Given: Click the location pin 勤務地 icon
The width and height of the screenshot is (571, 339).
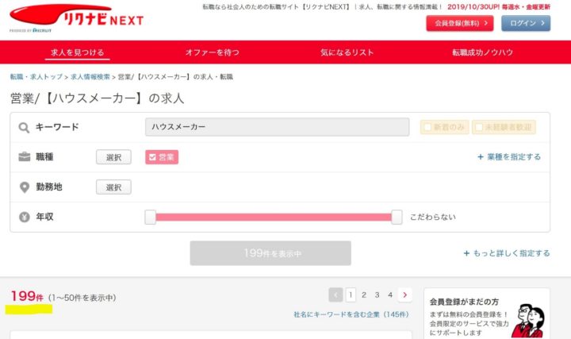Looking at the screenshot, I should click(x=25, y=187).
